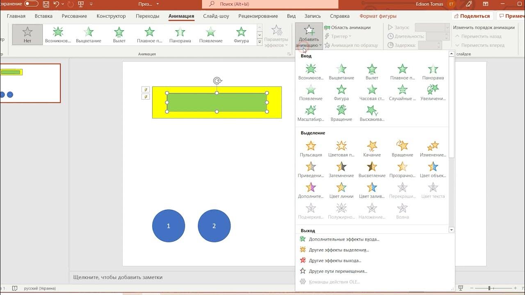
Task: Click the Undo arrow in quick access toolbar
Action: [x=57, y=5]
